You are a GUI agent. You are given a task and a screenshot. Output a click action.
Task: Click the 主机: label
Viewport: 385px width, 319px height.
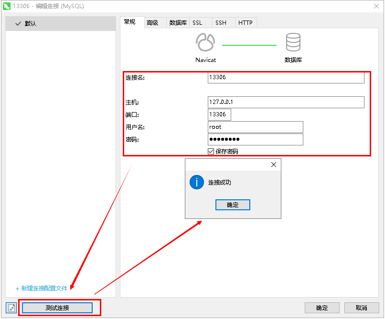tap(132, 103)
